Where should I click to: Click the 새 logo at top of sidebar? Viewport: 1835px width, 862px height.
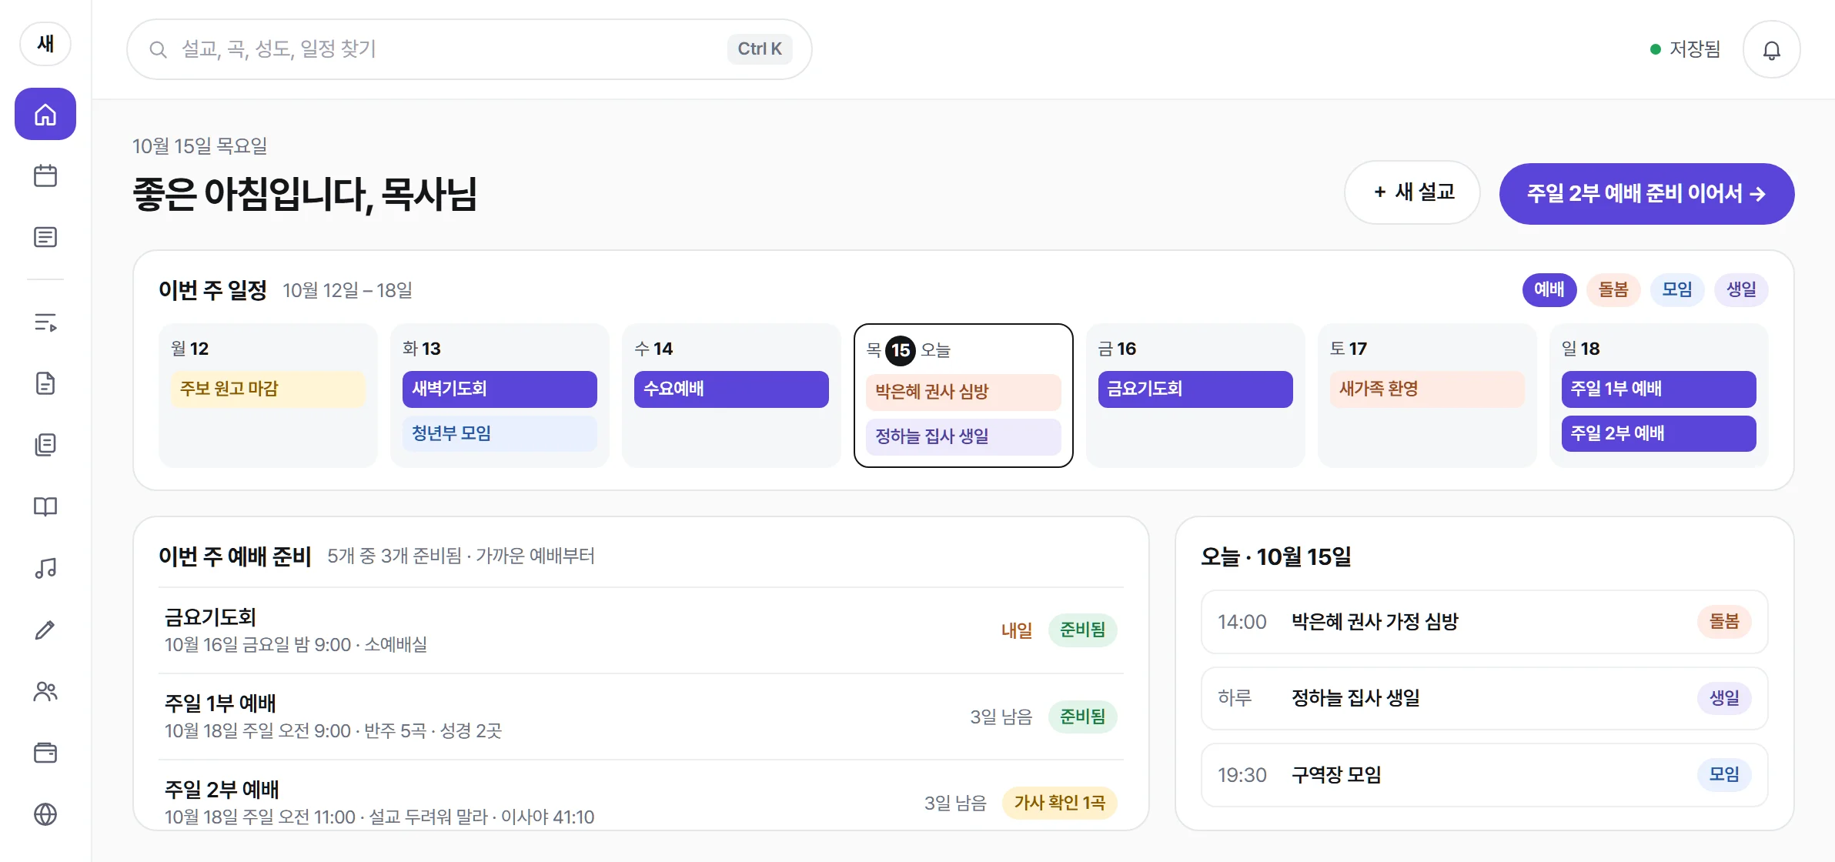[45, 44]
